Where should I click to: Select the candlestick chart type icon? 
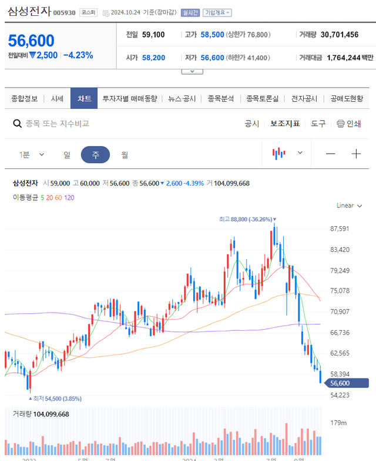click(278, 153)
